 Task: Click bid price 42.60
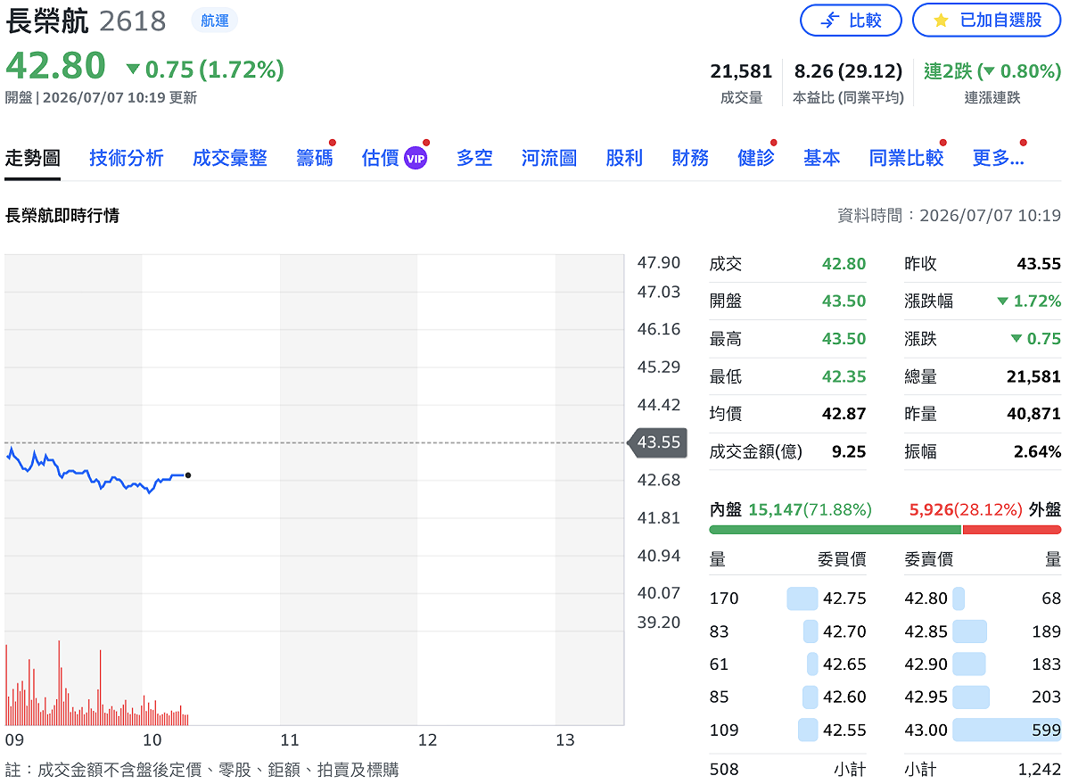(x=844, y=697)
